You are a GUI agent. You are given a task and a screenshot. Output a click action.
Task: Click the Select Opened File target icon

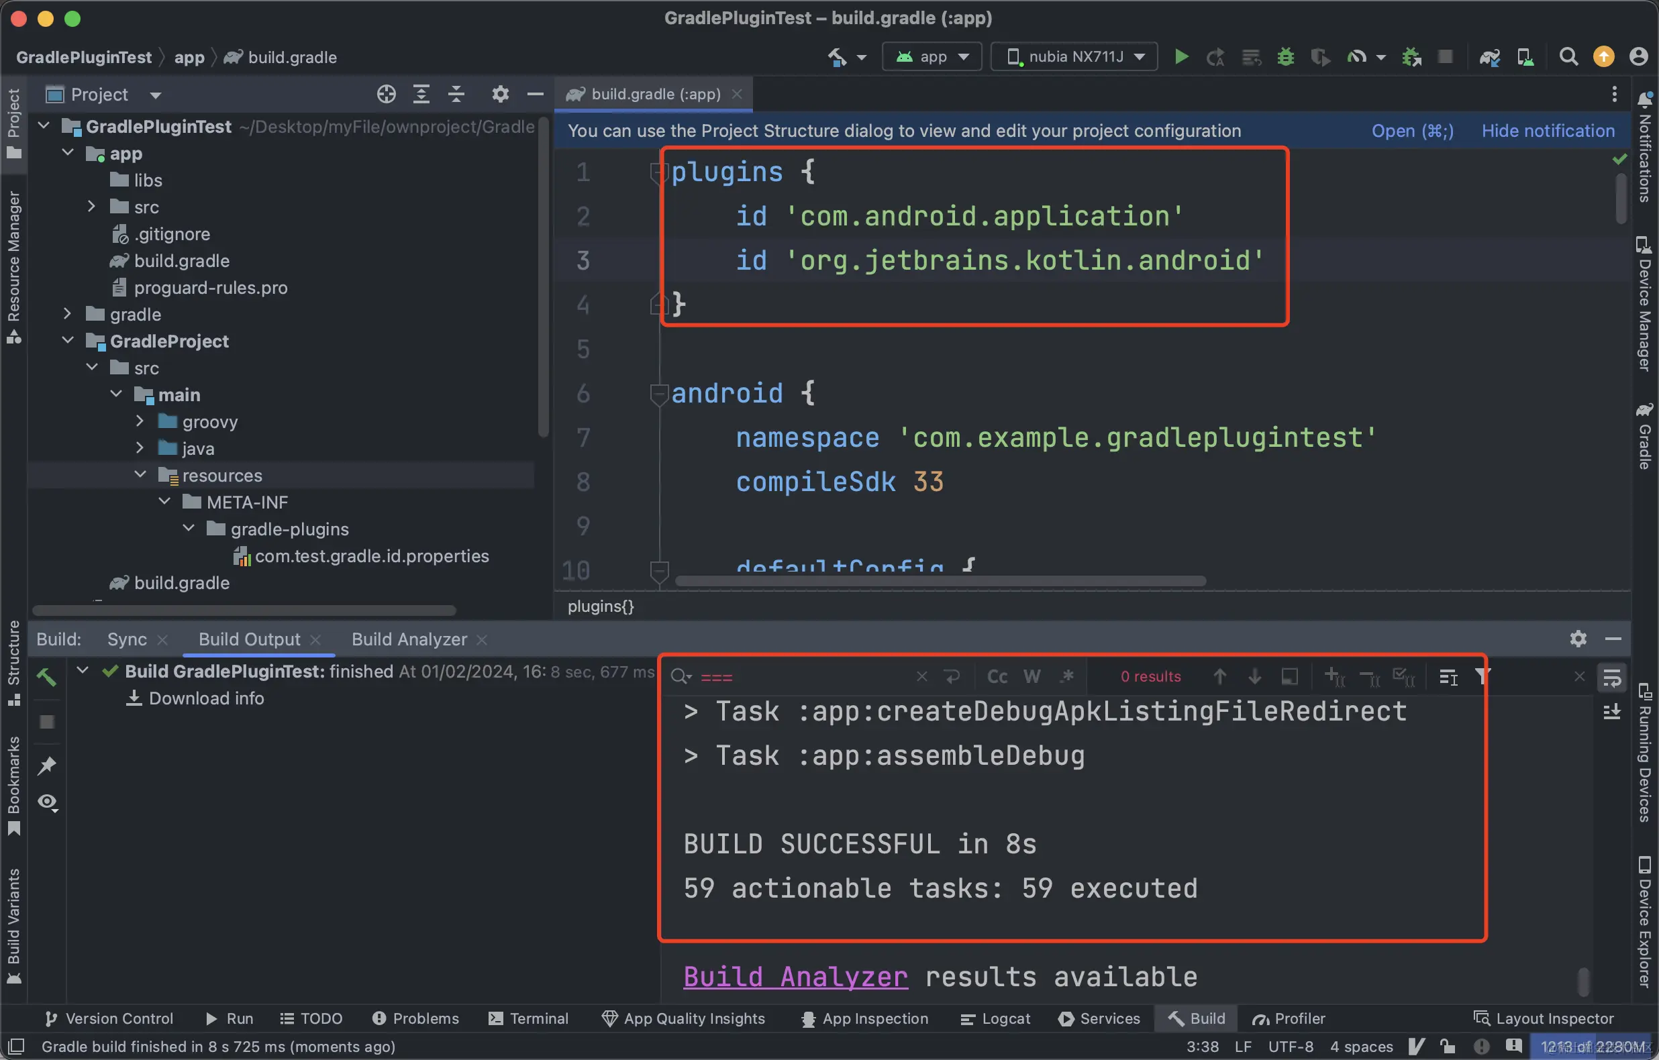pos(386,95)
